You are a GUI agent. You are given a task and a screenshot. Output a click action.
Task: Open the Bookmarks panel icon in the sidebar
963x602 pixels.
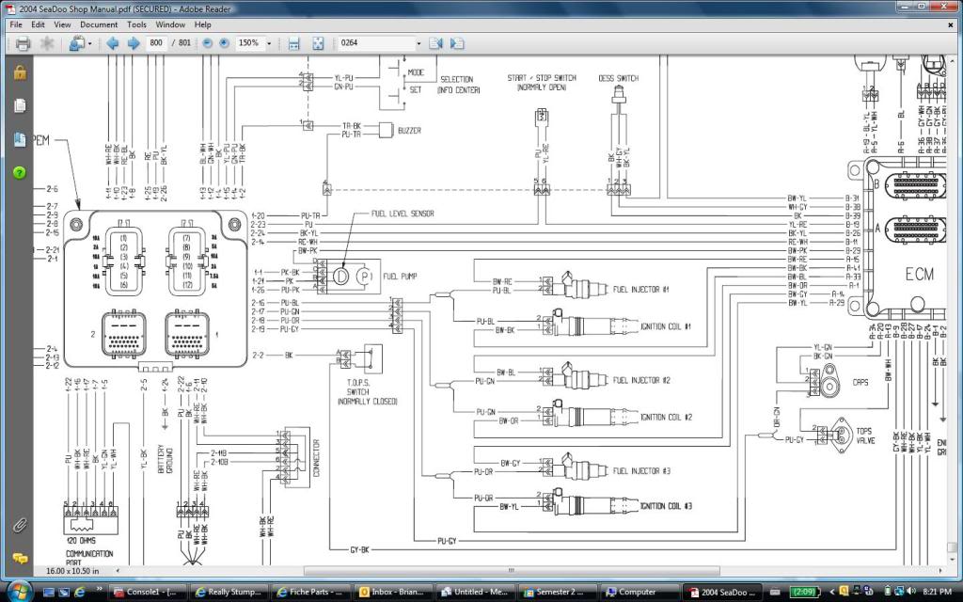pos(20,139)
